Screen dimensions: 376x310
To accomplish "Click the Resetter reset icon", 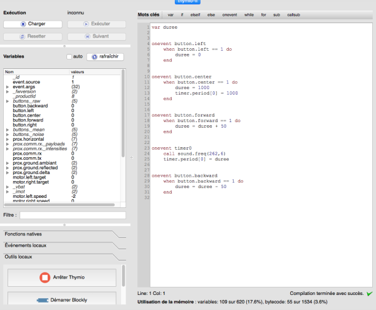I will pos(23,36).
